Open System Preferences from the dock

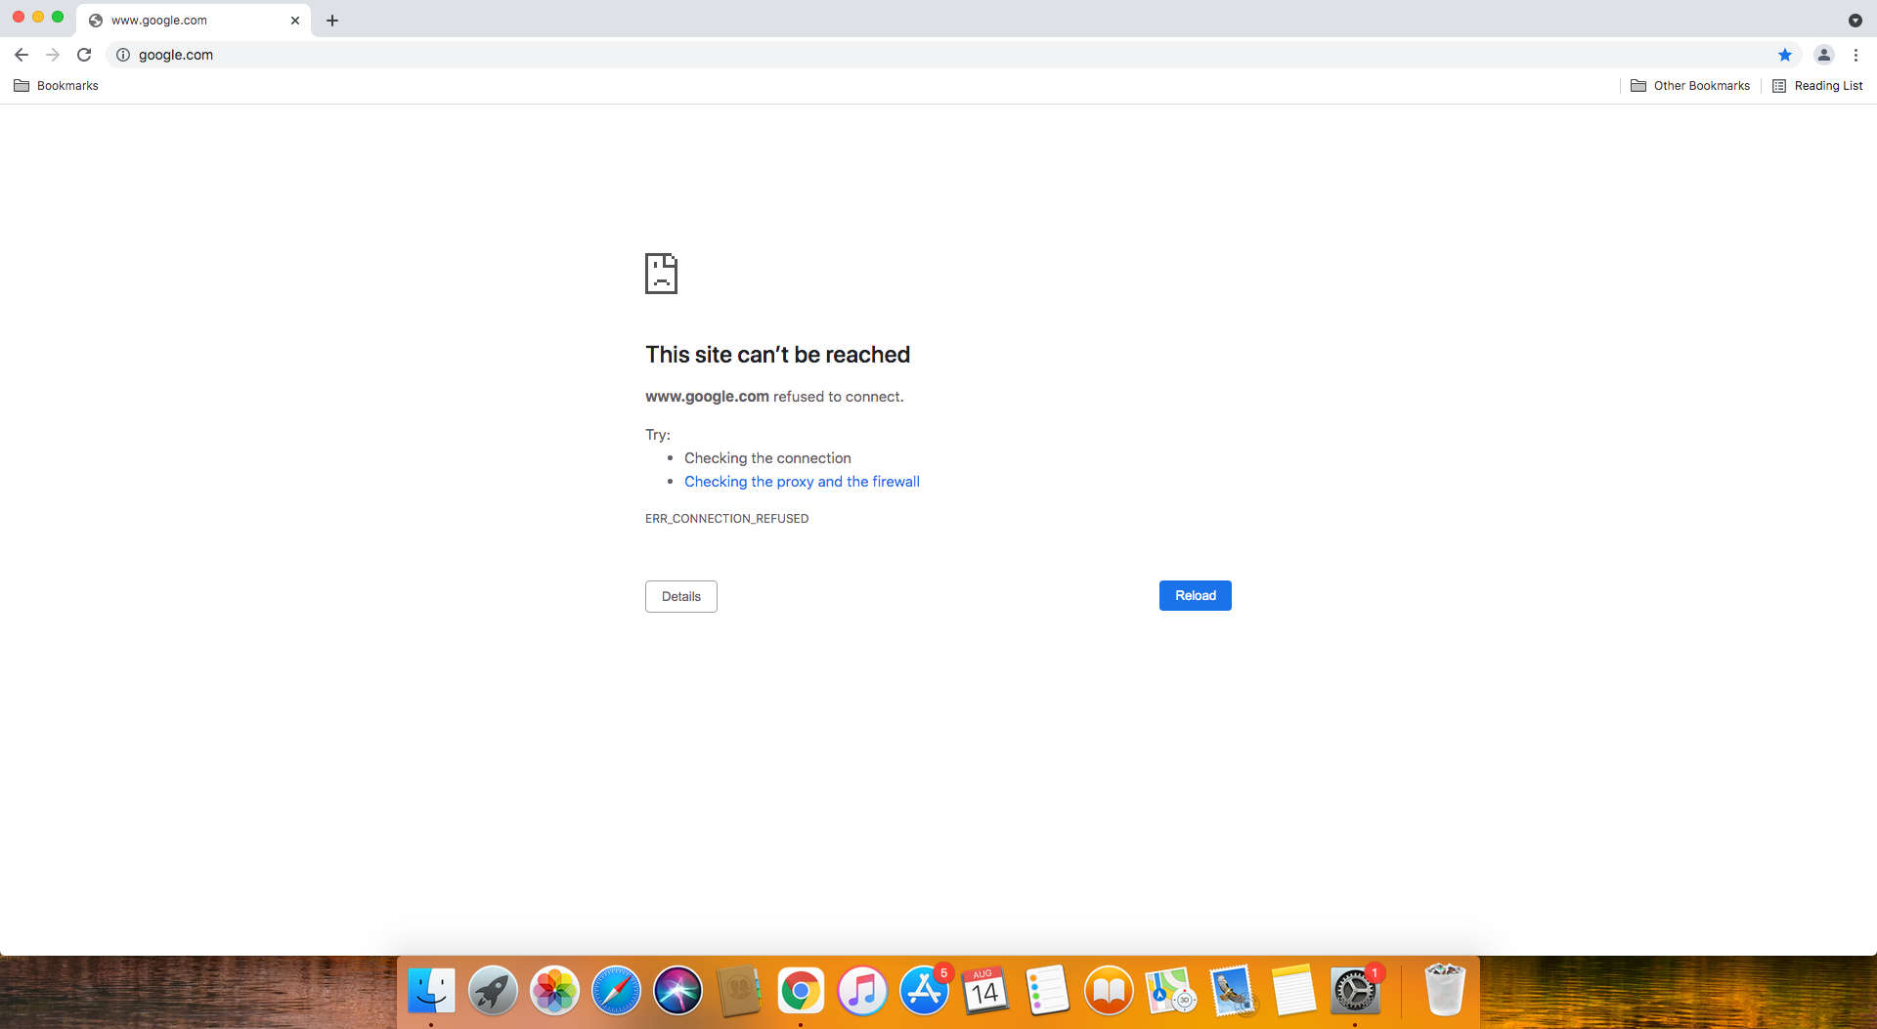click(1355, 992)
